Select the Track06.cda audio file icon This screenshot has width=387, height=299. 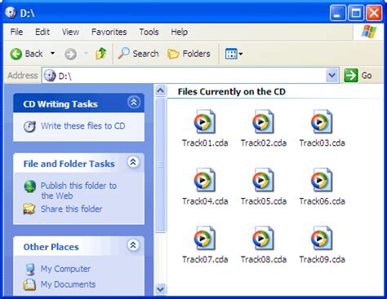pos(322,180)
